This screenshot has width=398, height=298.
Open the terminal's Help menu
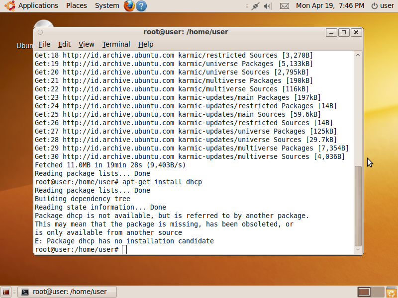tap(145, 44)
